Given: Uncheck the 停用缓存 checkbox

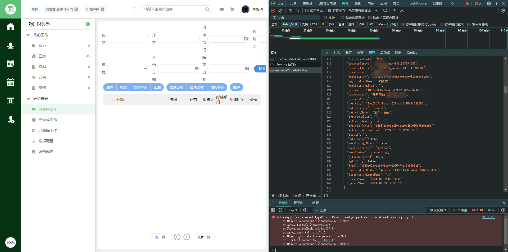Looking at the screenshot, I should click(330, 11).
